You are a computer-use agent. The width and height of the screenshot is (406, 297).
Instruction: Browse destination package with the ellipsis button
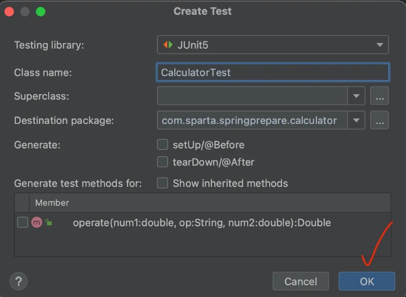coord(379,120)
